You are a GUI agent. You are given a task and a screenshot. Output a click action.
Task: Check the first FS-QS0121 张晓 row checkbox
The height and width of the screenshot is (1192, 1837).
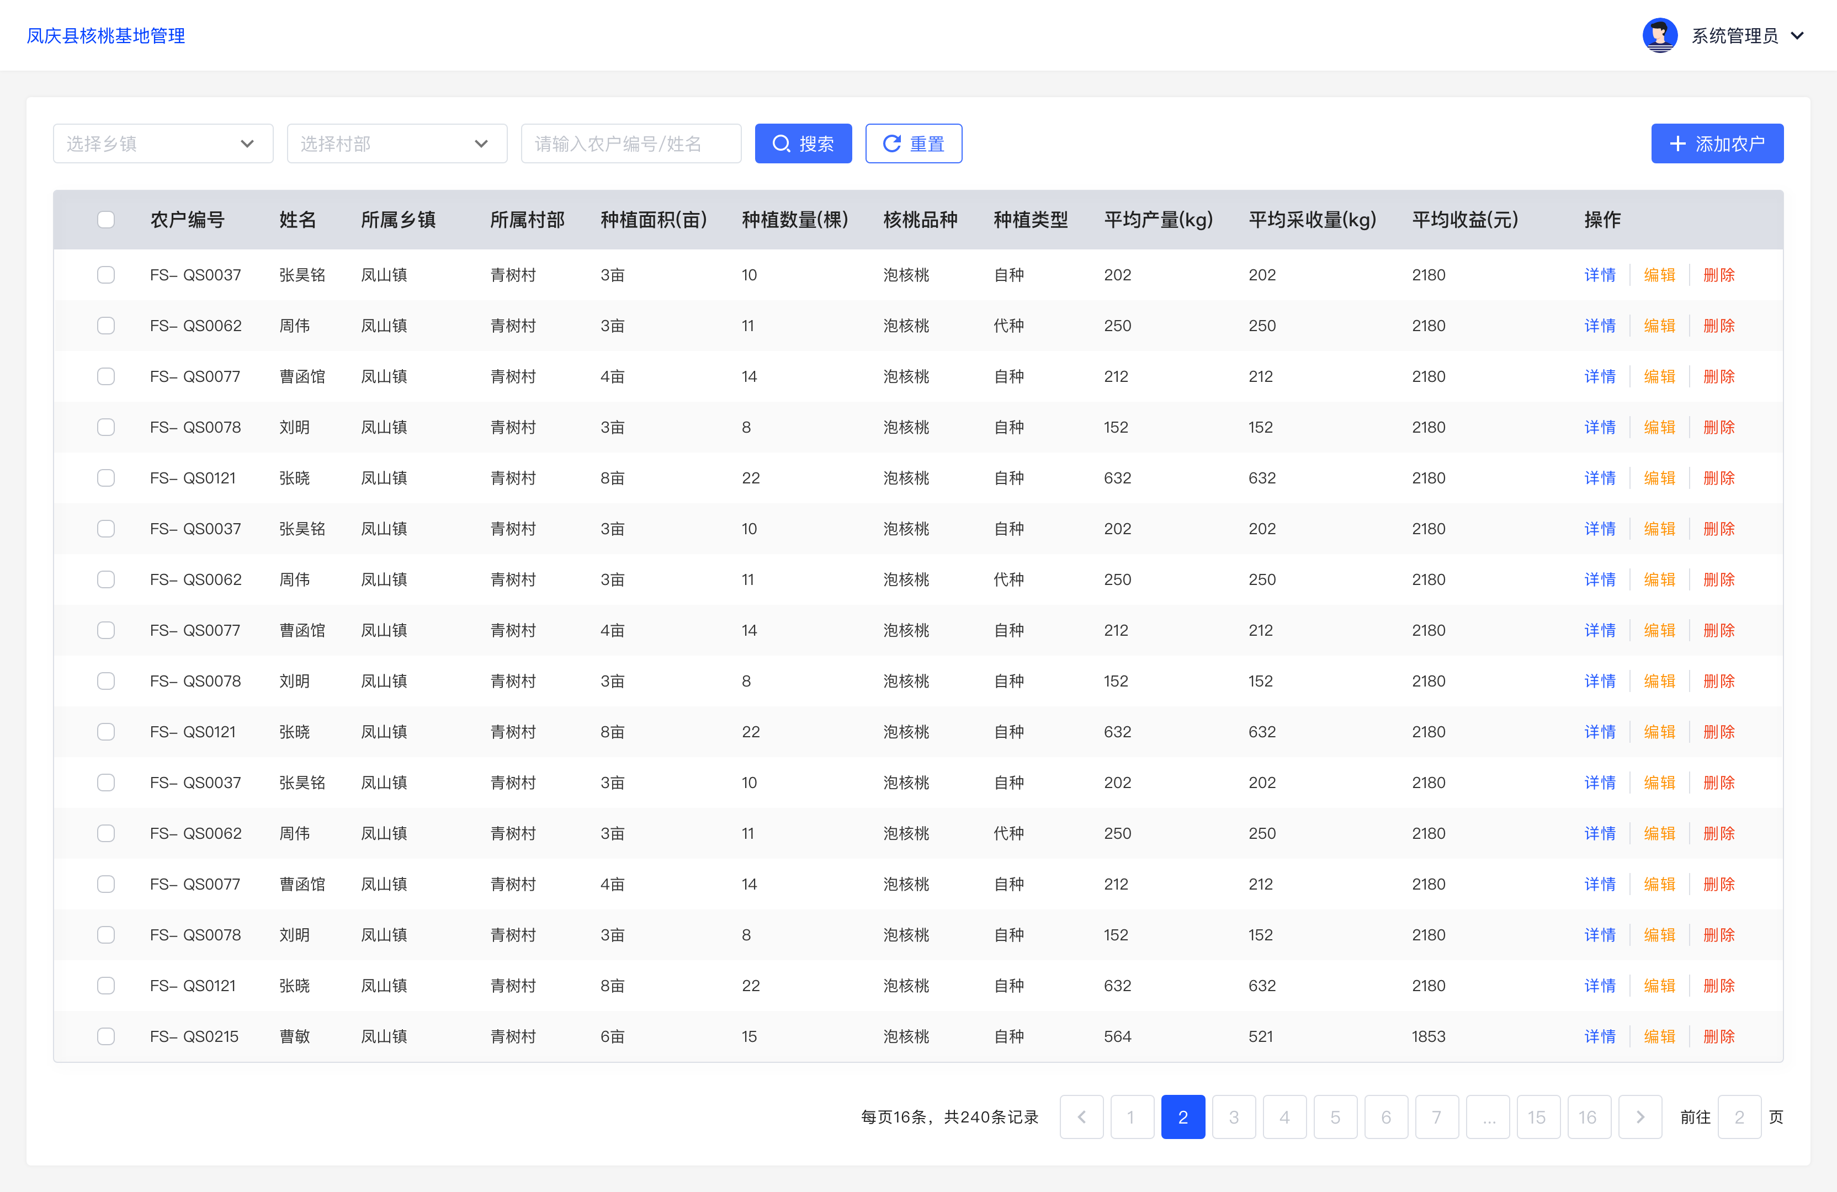point(106,478)
